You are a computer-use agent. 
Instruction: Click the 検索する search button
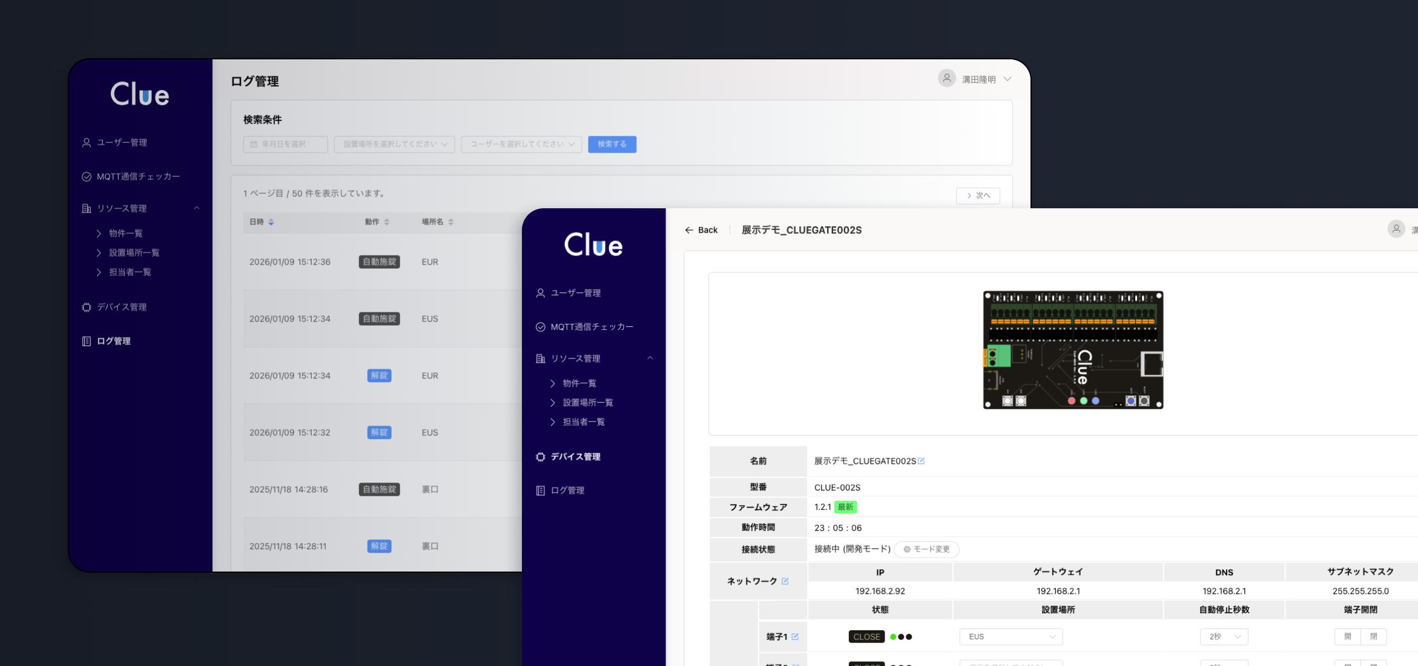coord(612,144)
